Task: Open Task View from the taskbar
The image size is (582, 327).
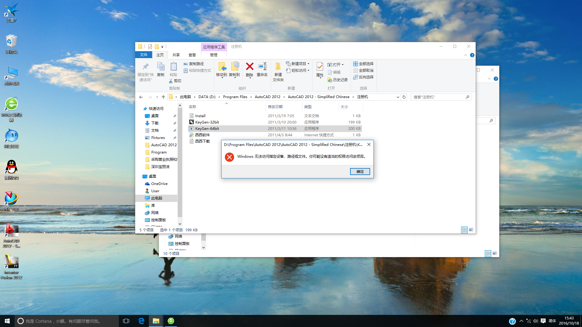Action: (x=126, y=321)
